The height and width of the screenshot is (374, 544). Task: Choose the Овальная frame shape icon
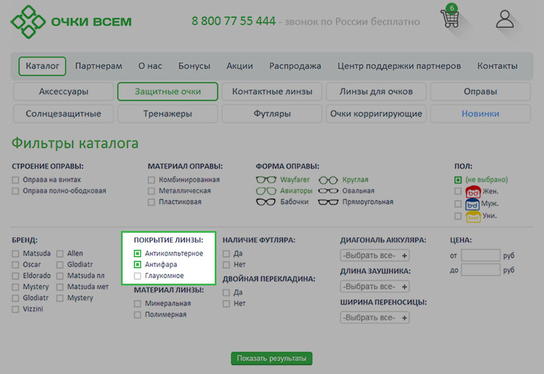tap(328, 191)
